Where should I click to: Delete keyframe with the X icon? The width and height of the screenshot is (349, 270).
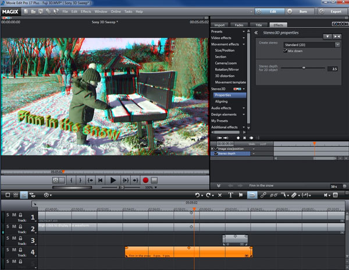point(244,138)
